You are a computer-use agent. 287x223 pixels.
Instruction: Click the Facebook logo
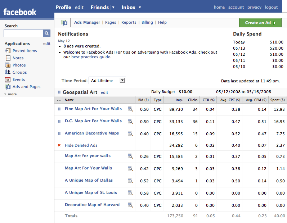tap(20, 12)
